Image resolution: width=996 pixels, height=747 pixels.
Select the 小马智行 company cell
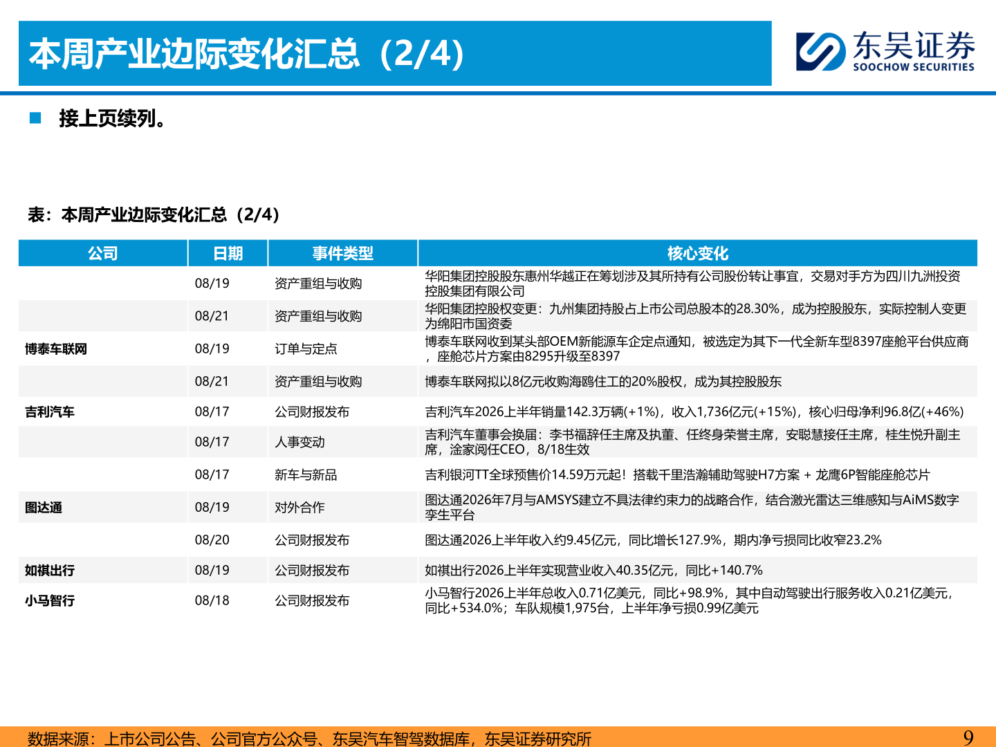(50, 601)
